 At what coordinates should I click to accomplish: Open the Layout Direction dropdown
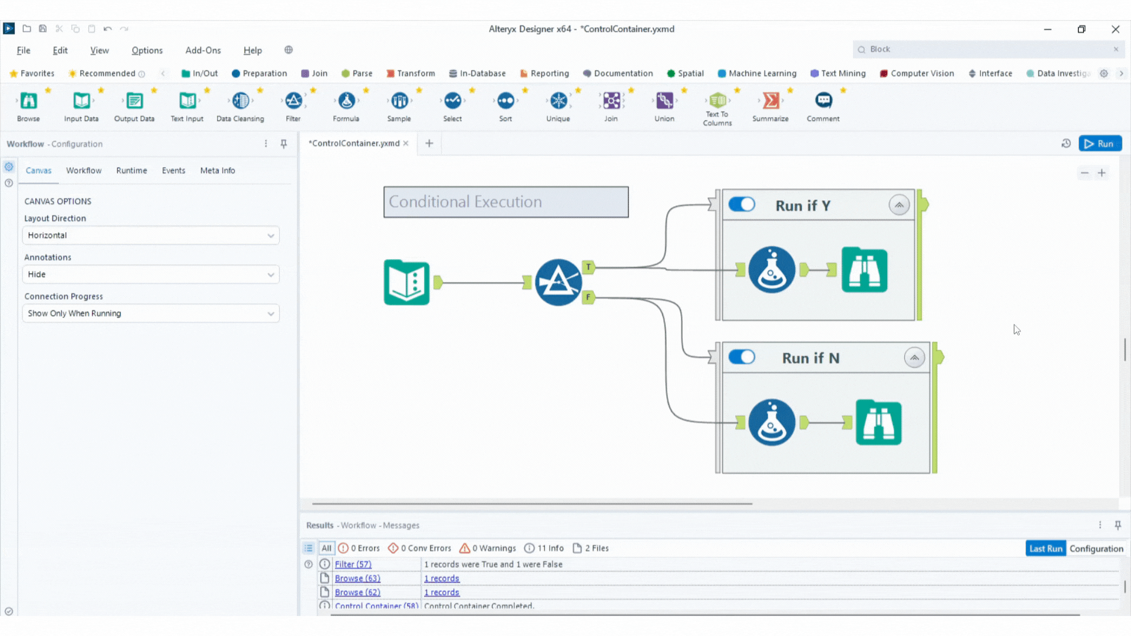point(150,235)
